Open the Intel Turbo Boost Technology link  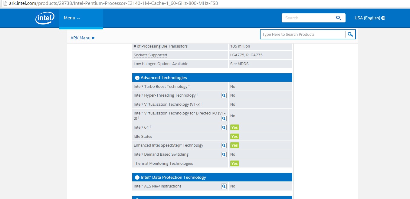coord(162,87)
